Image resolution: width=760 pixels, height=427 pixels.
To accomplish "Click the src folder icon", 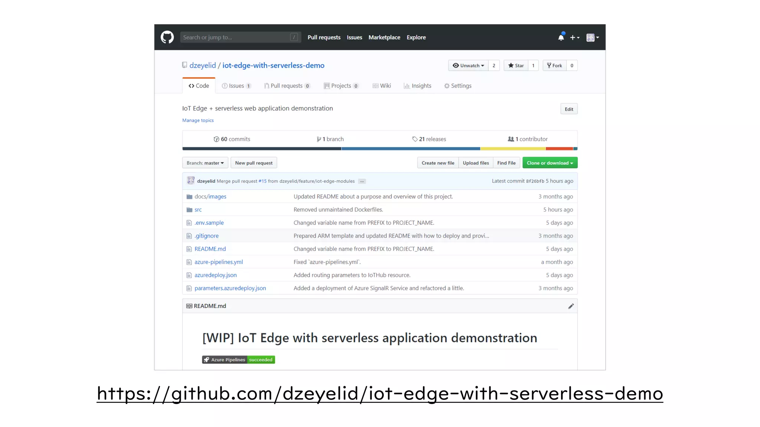I will click(189, 210).
